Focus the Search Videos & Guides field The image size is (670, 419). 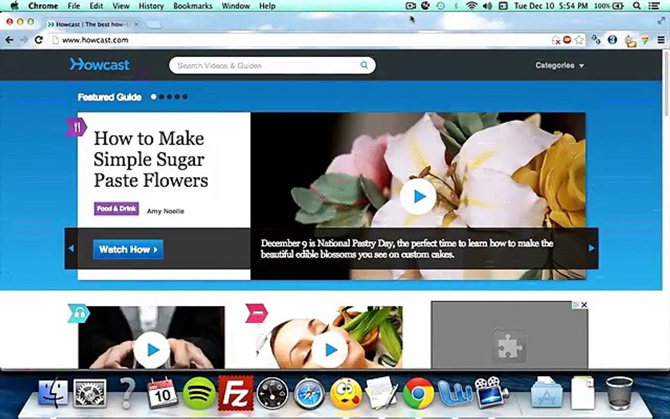272,65
